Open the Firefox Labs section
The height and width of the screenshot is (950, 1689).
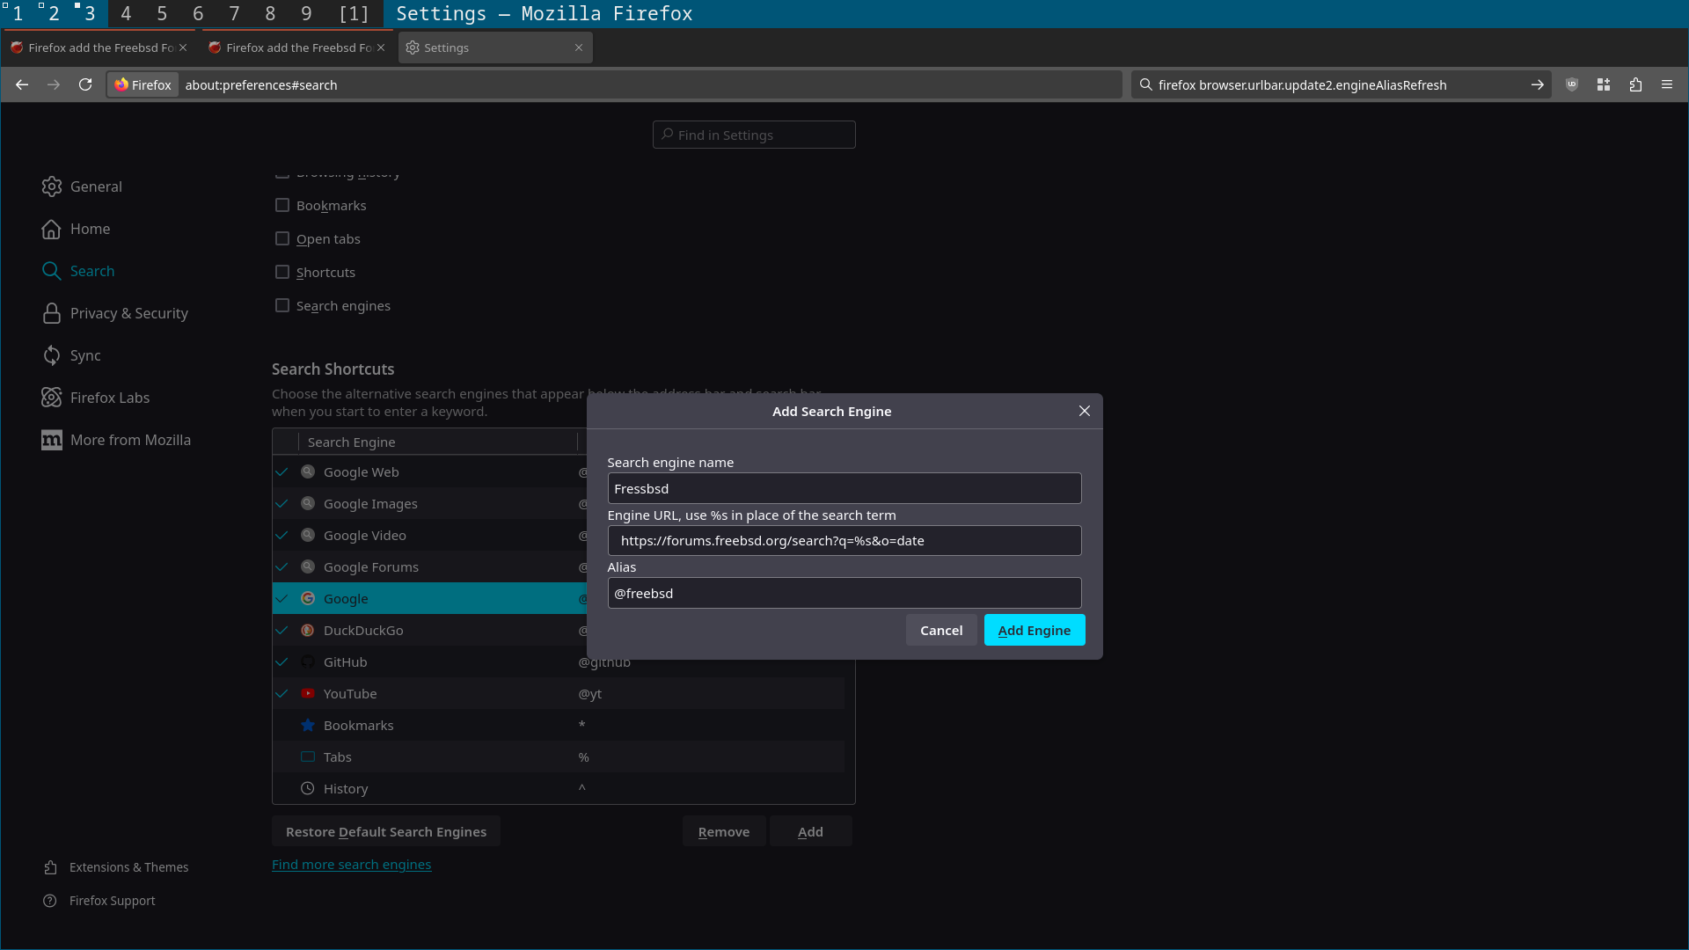coord(109,398)
